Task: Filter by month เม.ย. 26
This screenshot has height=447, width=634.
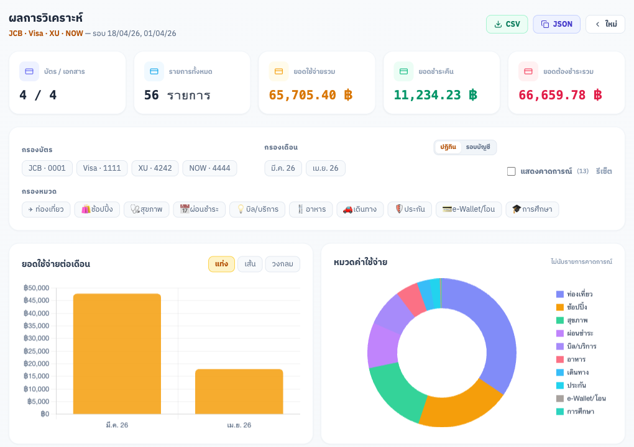Action: [326, 168]
